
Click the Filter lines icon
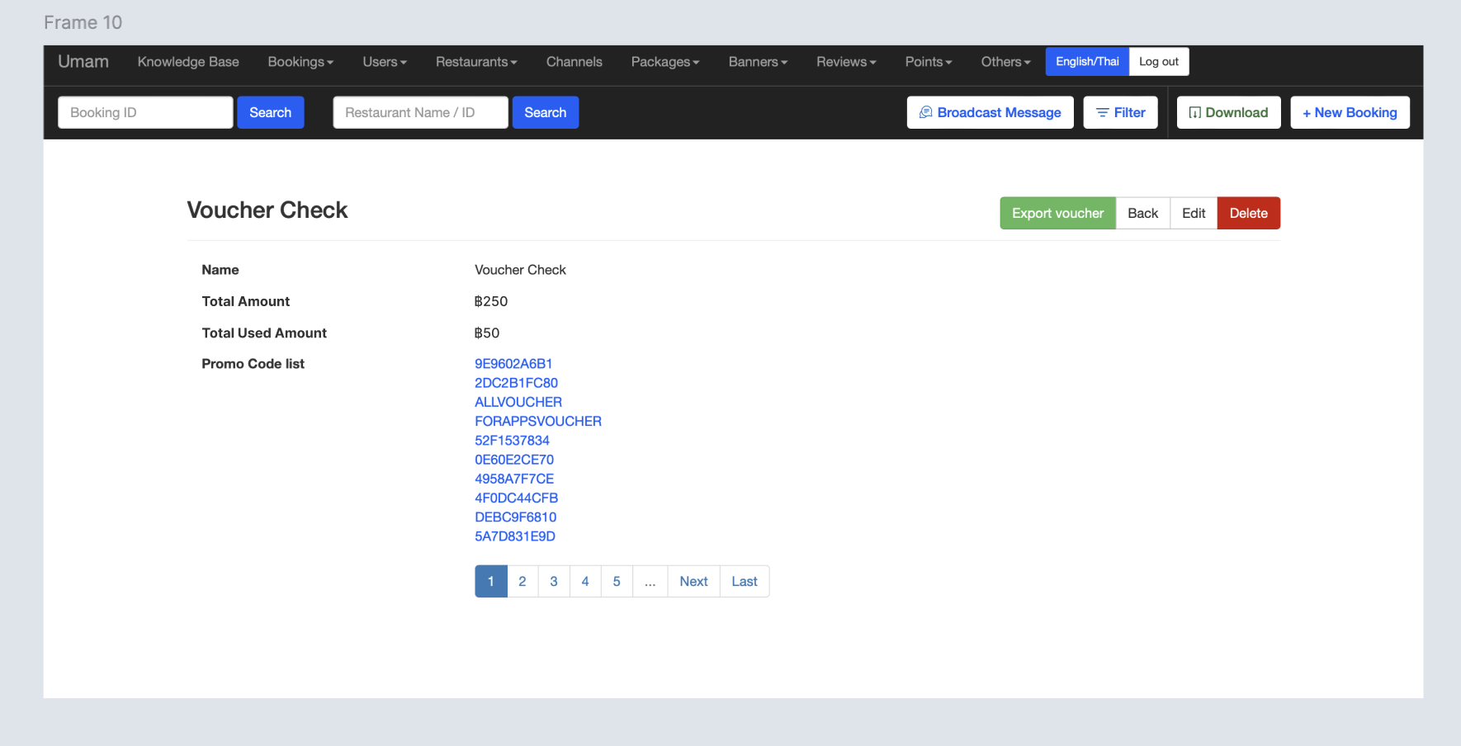(x=1102, y=112)
